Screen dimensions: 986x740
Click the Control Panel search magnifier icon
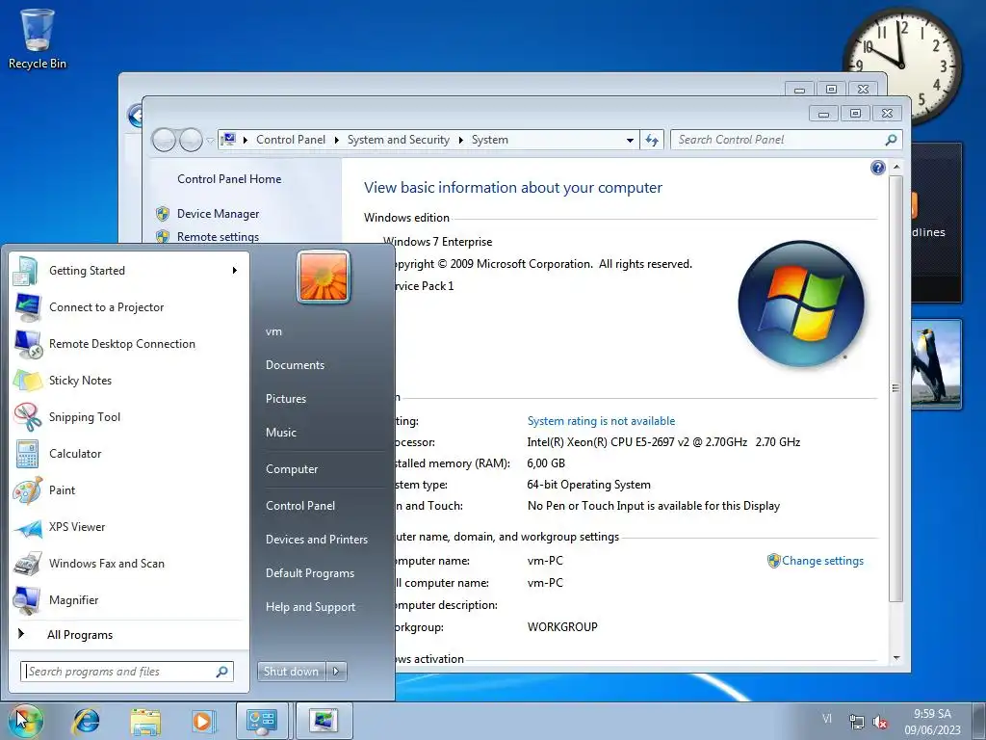(891, 140)
